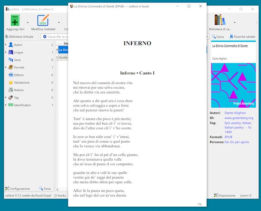The width and height of the screenshot is (261, 211).
Task: Open Configurazione at the sidebar bottom
Action: tap(18, 188)
